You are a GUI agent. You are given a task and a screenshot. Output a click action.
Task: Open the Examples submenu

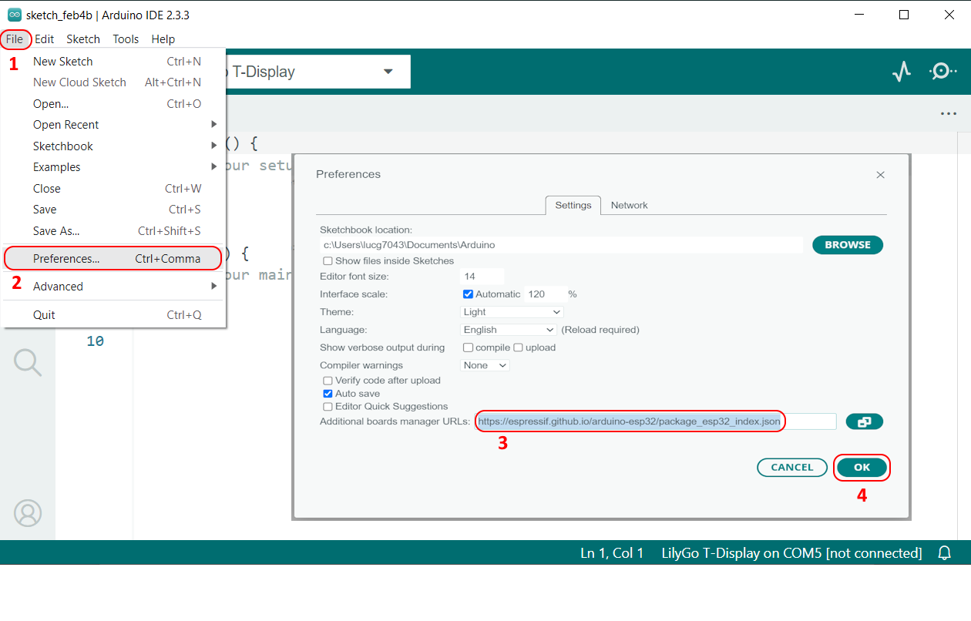tap(57, 167)
